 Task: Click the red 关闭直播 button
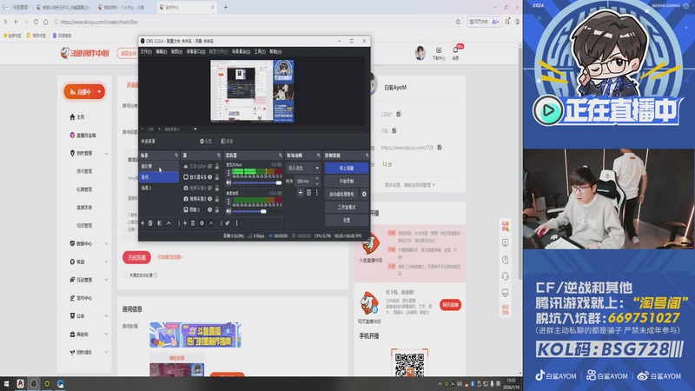(x=136, y=257)
